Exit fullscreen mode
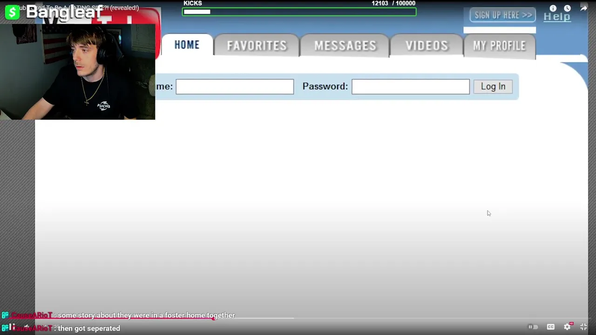Image resolution: width=596 pixels, height=335 pixels. pos(583,327)
